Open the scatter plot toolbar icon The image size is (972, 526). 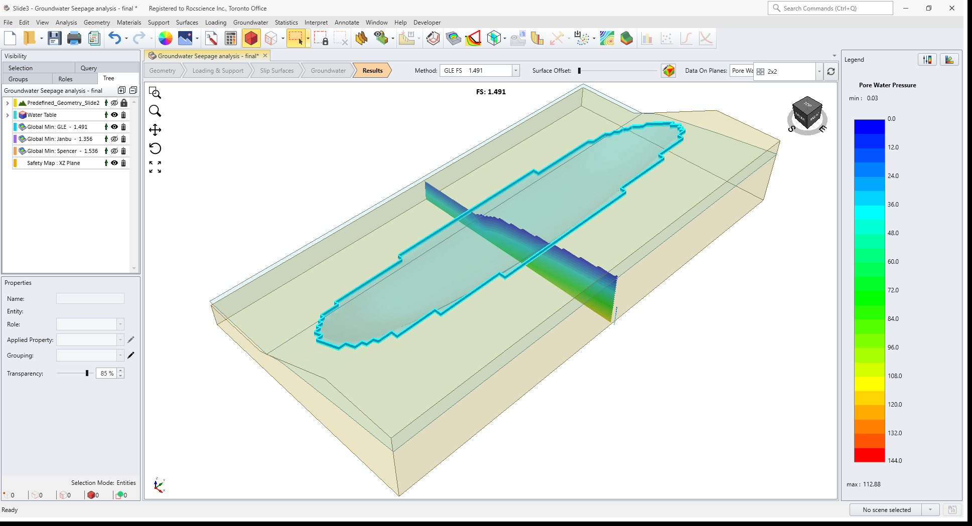tap(667, 38)
